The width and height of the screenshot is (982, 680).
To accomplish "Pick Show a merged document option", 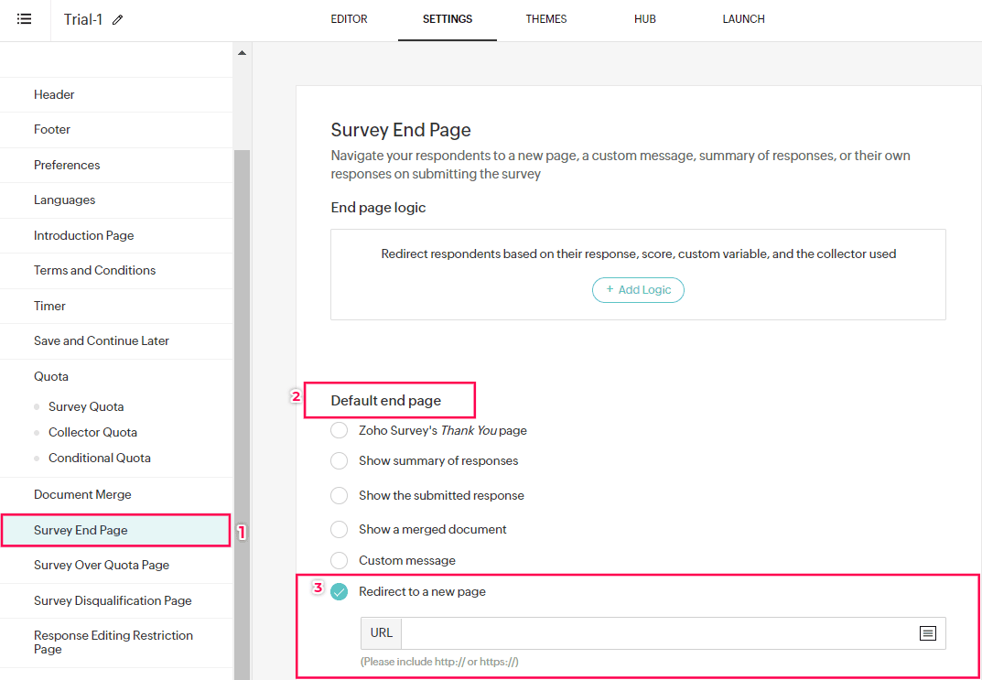I will 340,530.
